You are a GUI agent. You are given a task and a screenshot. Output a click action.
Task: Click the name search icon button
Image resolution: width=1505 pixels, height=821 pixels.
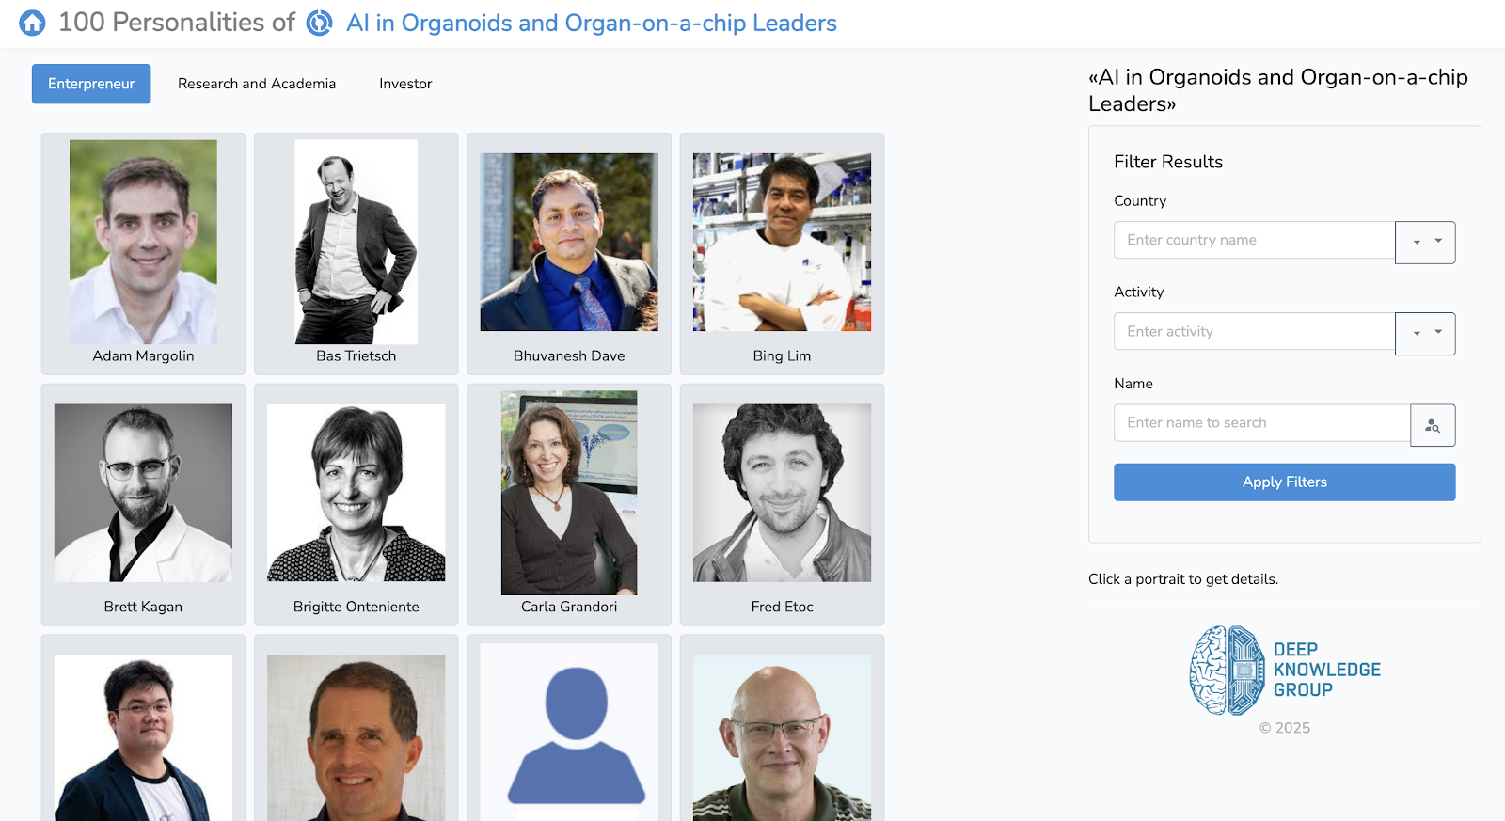coord(1433,425)
